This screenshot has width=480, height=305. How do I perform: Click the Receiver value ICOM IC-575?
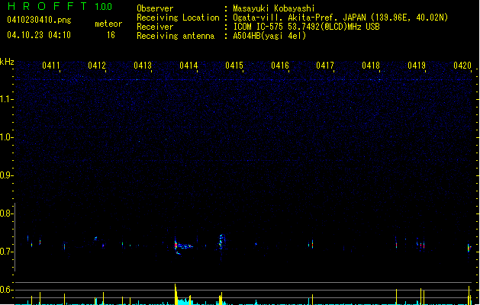coord(259,27)
